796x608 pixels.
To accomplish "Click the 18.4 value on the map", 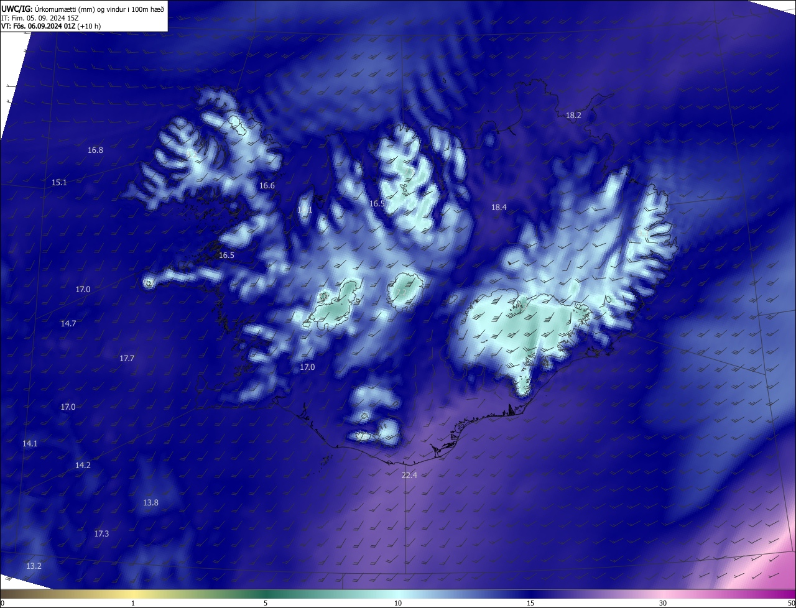I will [x=499, y=208].
